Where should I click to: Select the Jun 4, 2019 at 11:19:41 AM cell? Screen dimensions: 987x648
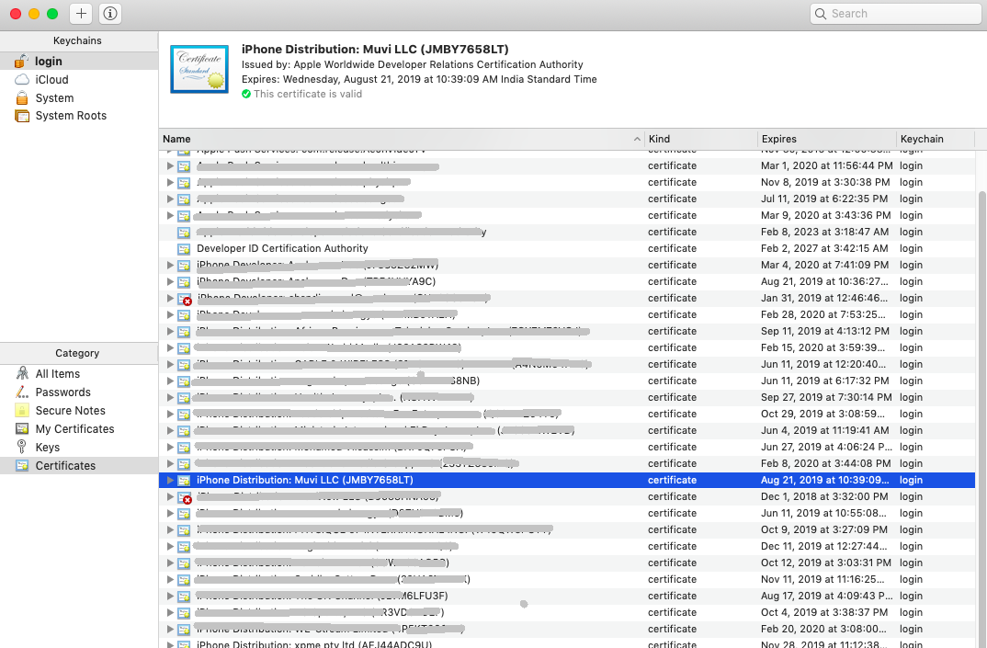tap(824, 430)
